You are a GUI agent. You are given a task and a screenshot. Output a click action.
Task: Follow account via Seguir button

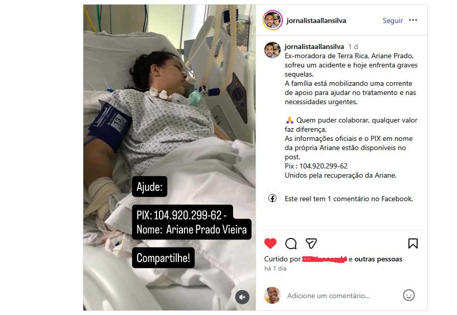[x=393, y=20]
